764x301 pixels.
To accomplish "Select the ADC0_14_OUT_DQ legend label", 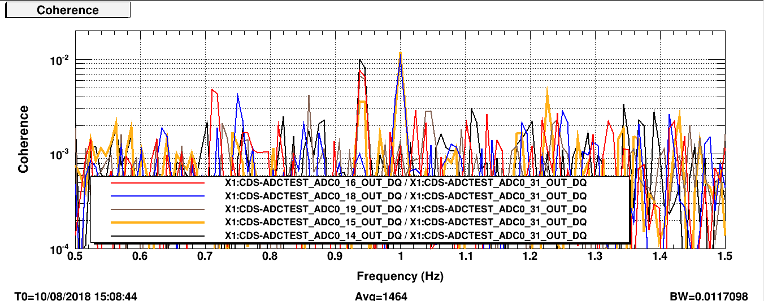I will 405,235.
